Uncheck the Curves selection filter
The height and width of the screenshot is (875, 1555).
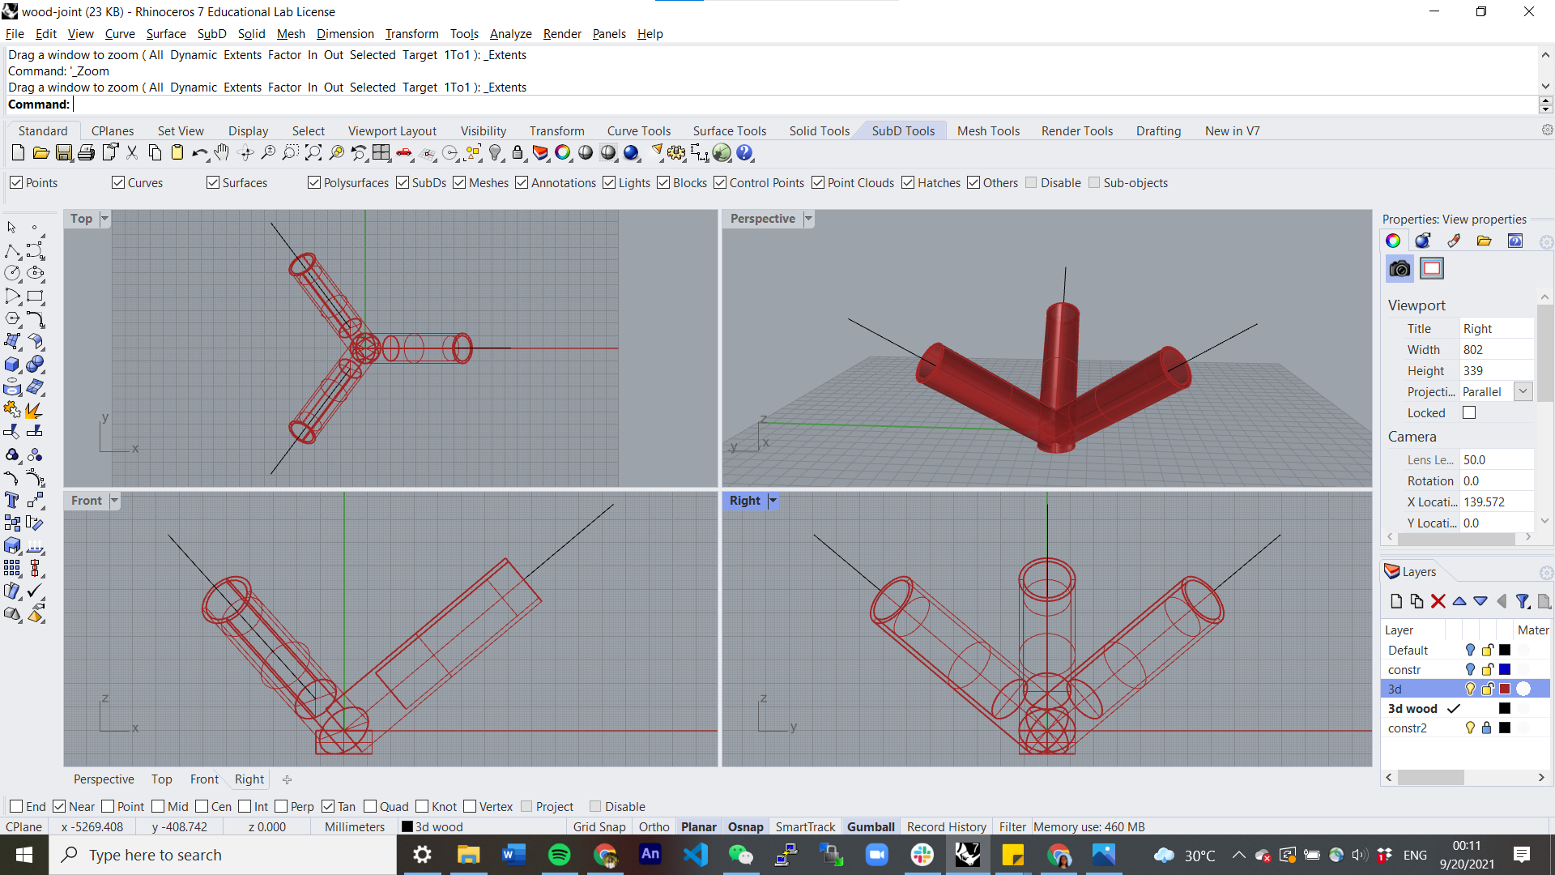pyautogui.click(x=118, y=183)
